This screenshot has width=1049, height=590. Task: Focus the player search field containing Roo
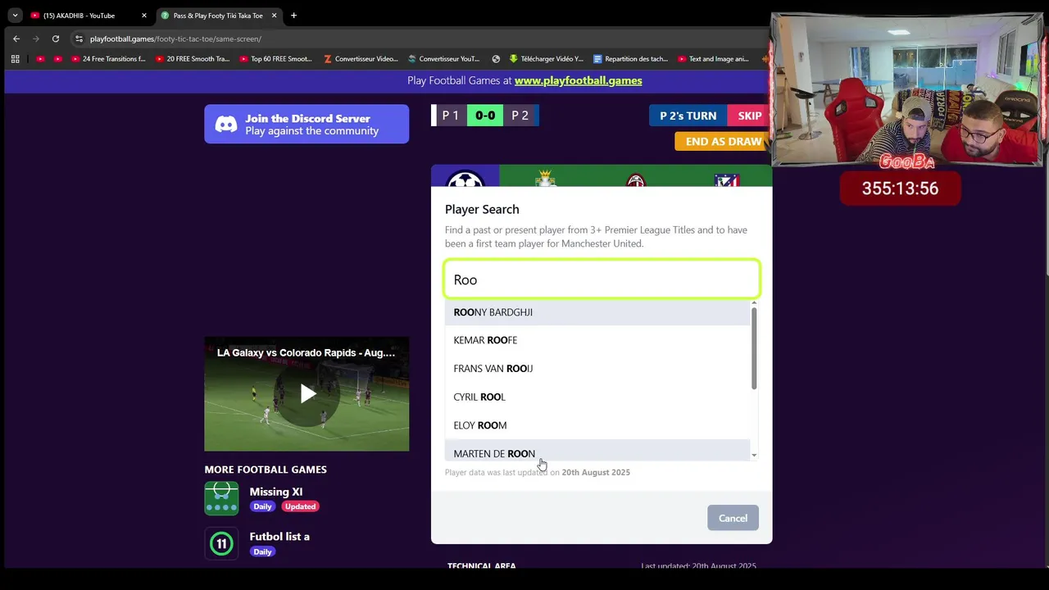pyautogui.click(x=602, y=279)
